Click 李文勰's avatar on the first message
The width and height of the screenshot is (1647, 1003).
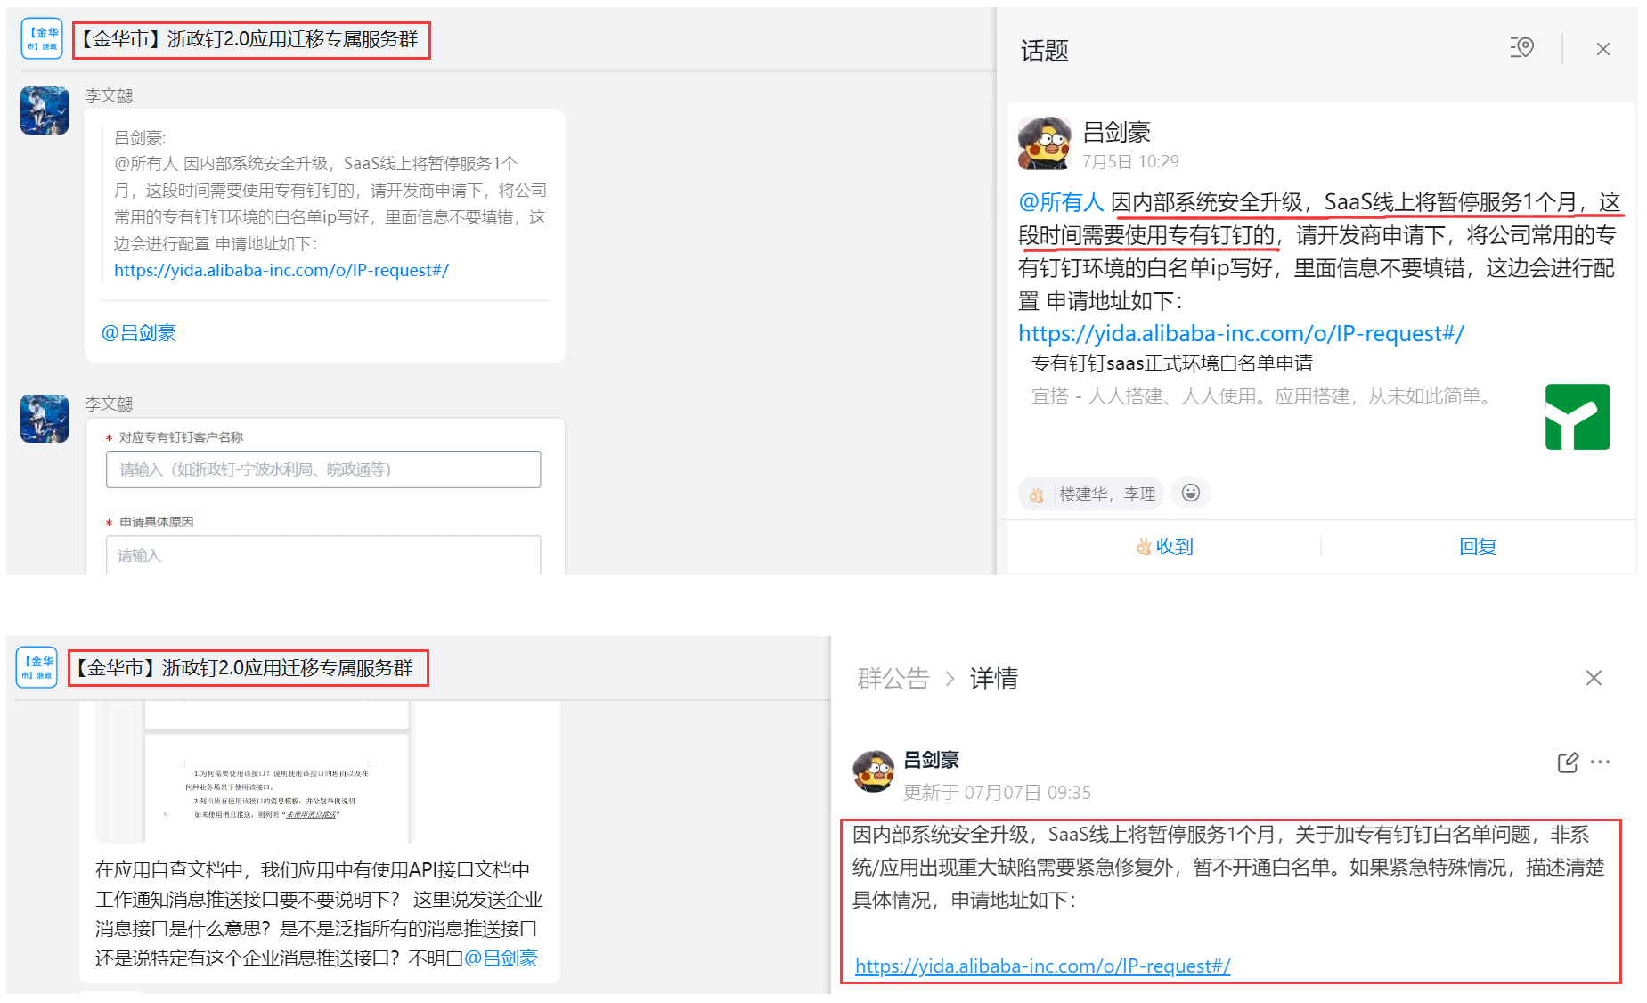(x=45, y=110)
